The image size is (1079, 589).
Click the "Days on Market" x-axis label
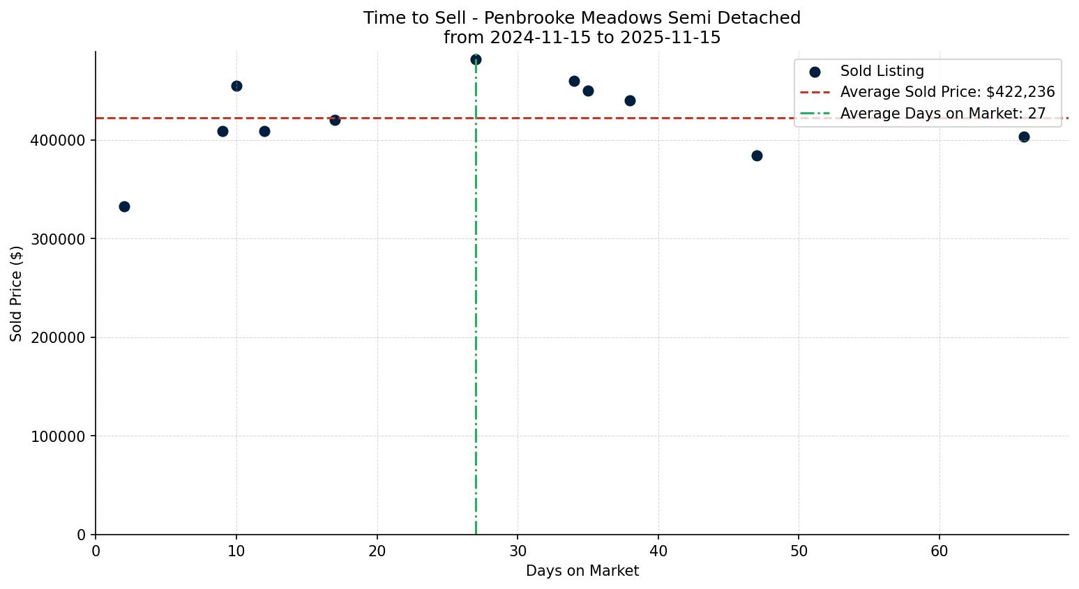582,571
